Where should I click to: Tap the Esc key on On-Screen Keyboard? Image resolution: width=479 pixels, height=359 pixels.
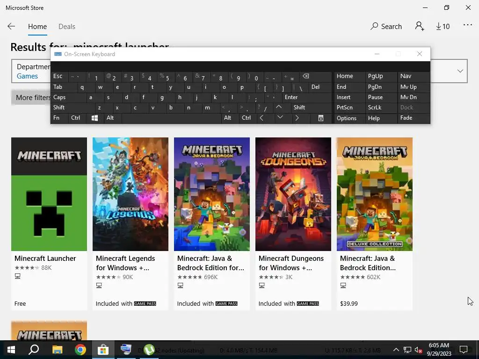[60, 76]
